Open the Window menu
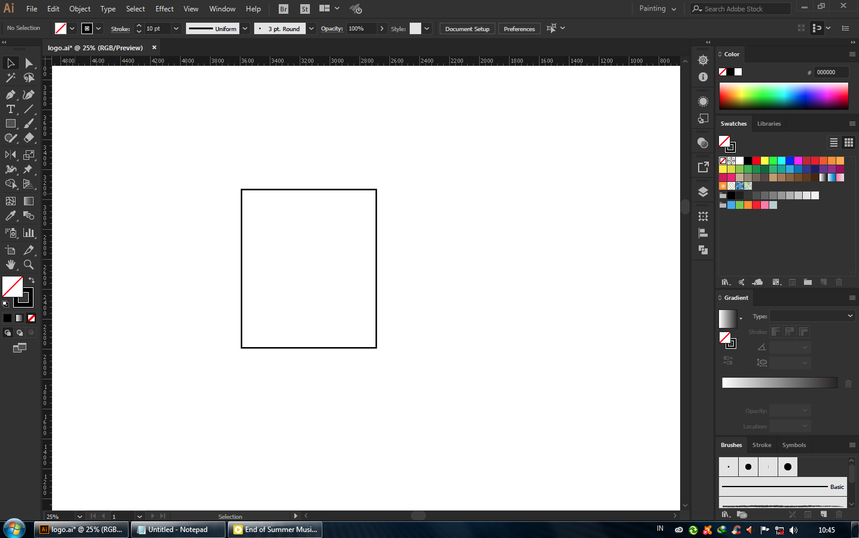The image size is (859, 538). coord(223,9)
